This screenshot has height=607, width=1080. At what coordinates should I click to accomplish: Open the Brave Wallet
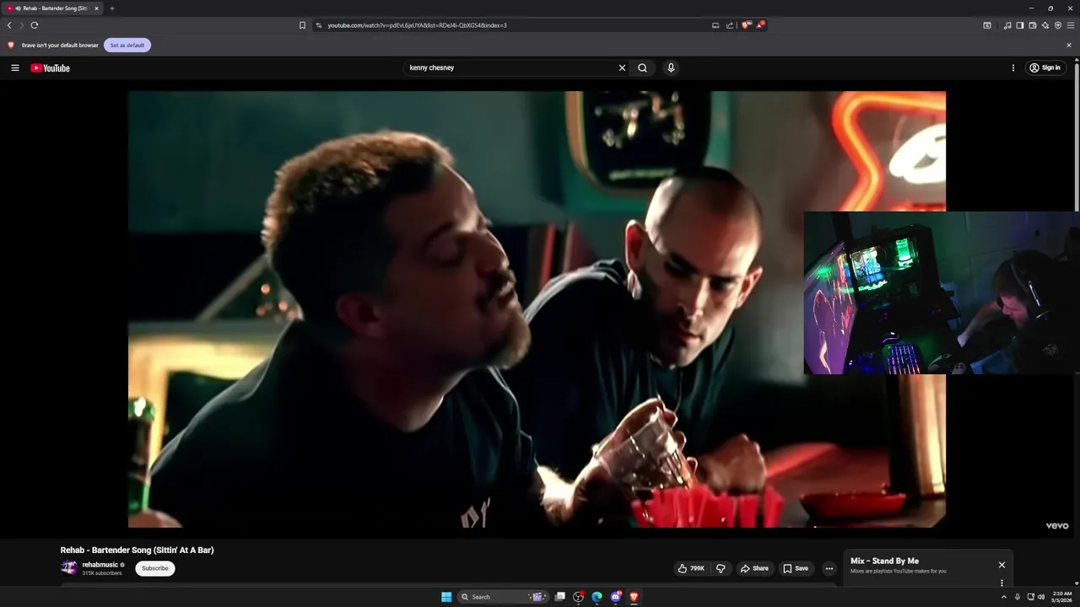[1032, 25]
